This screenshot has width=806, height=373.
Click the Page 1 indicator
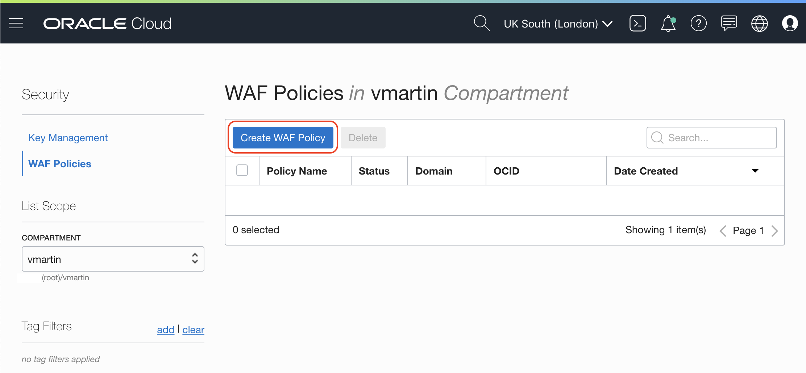(748, 230)
